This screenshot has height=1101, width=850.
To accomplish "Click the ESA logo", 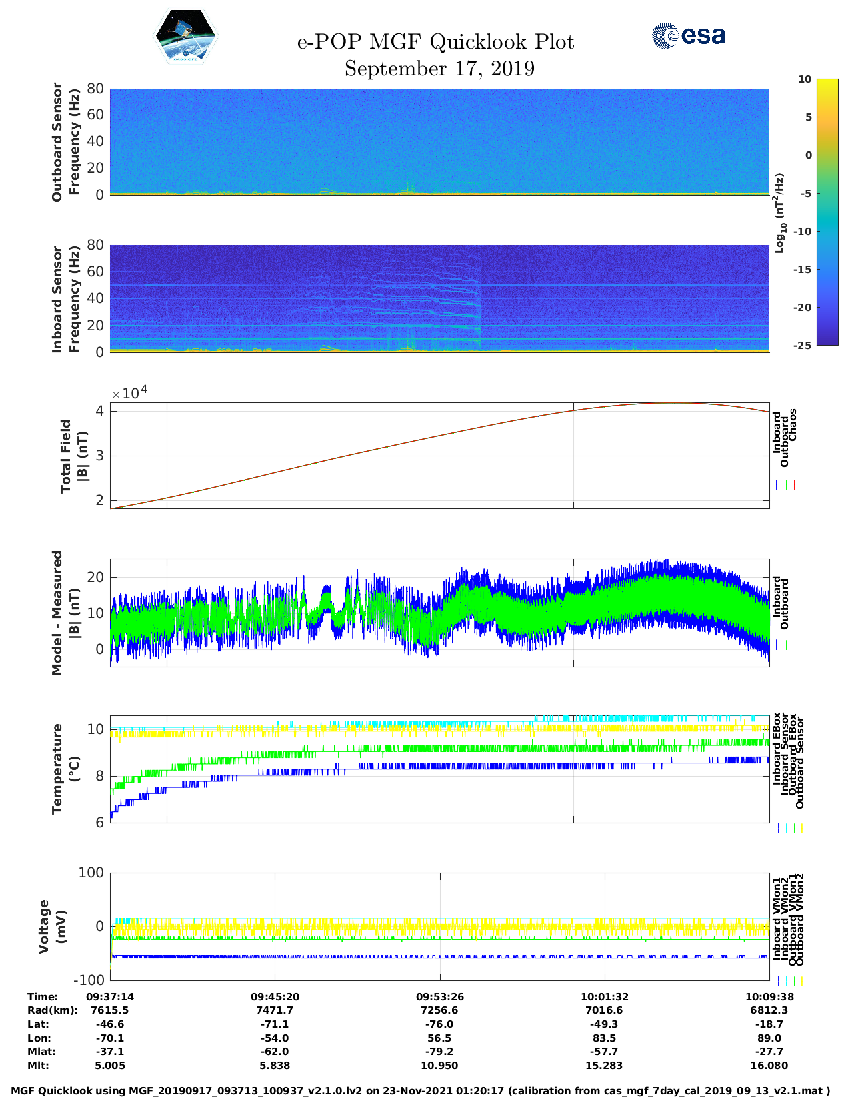I will 688,35.
